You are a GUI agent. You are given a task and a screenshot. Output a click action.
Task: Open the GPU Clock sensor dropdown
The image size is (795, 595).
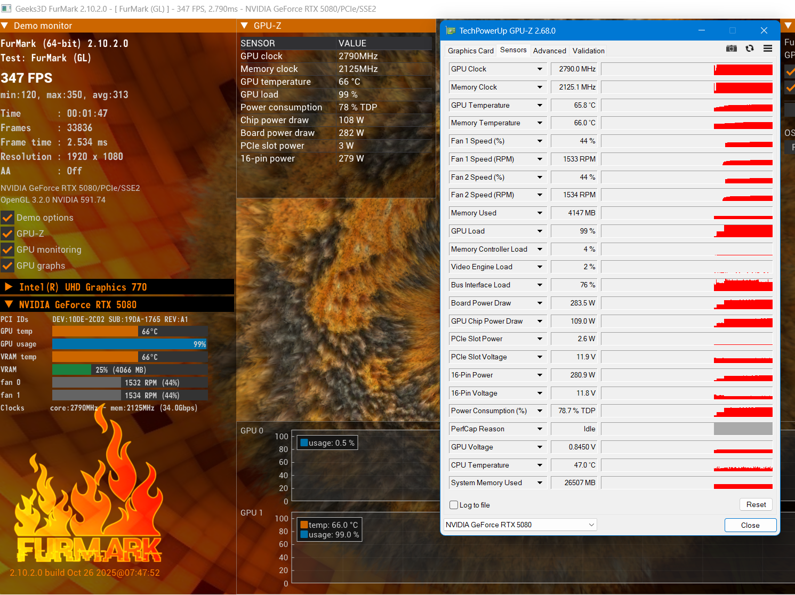click(540, 69)
